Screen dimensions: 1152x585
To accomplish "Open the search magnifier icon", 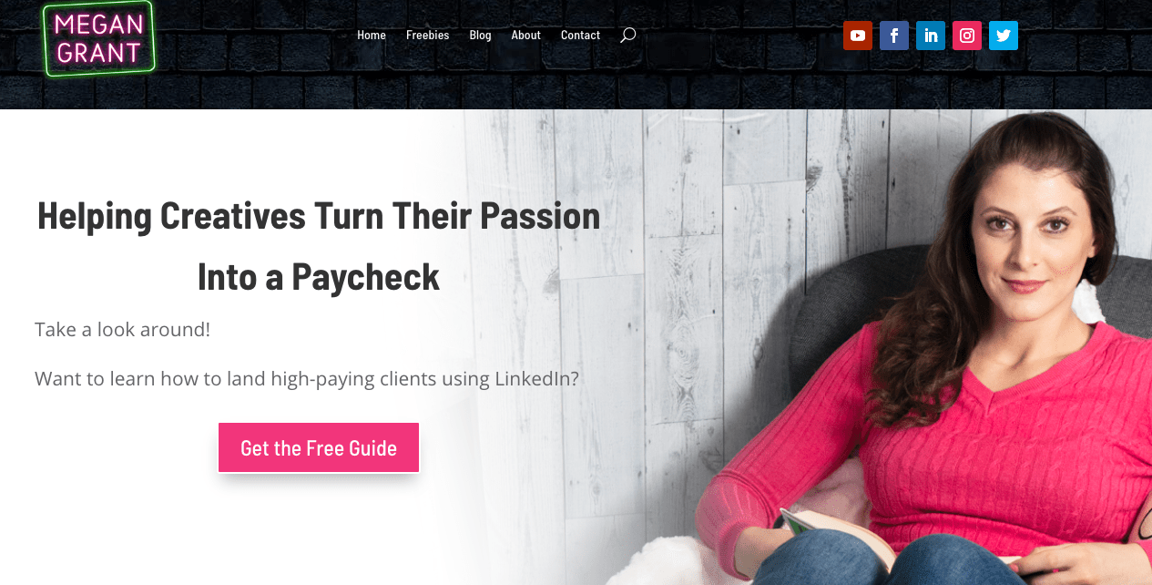I will (x=627, y=35).
